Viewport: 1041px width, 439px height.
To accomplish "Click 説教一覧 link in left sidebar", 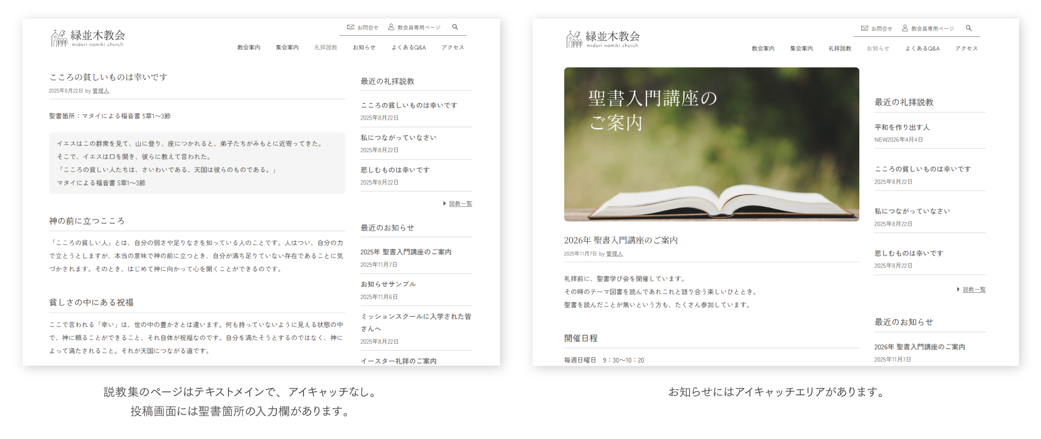I will pyautogui.click(x=460, y=204).
